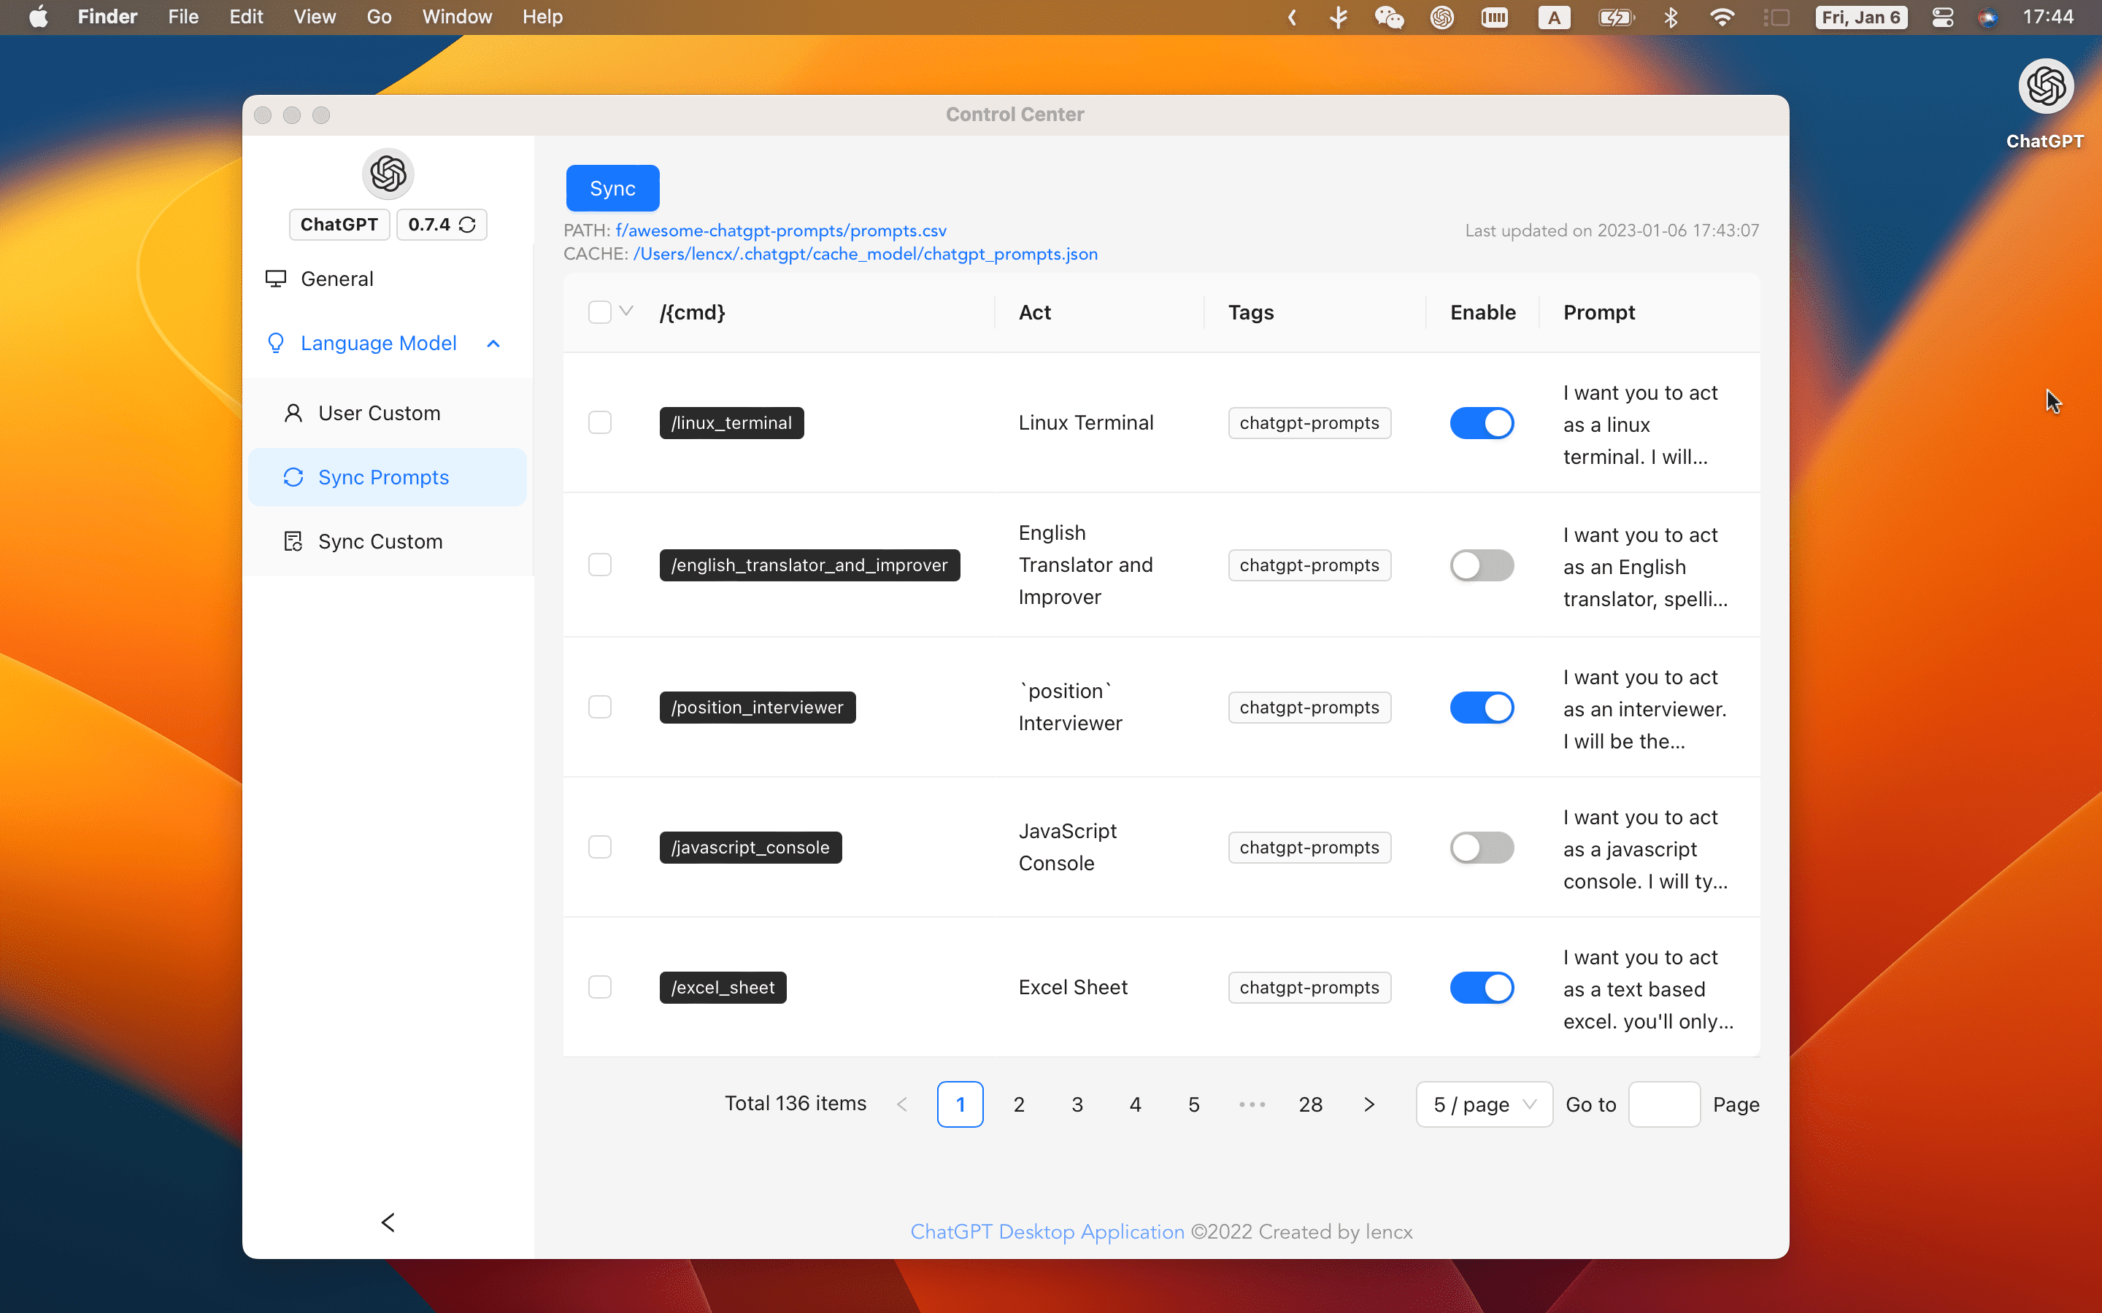Click the Sync Custom icon
The height and width of the screenshot is (1313, 2102).
[x=290, y=540]
